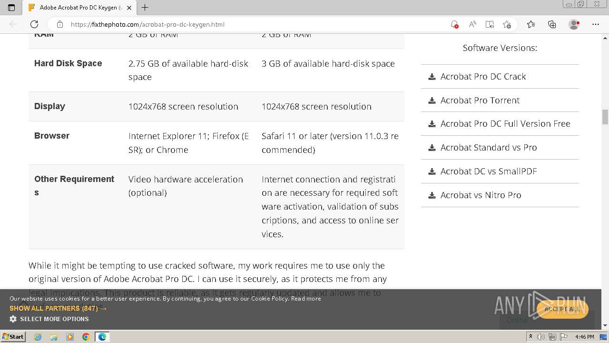Click the page vertical scrollbar thumb
This screenshot has width=609, height=343.
tap(605, 116)
